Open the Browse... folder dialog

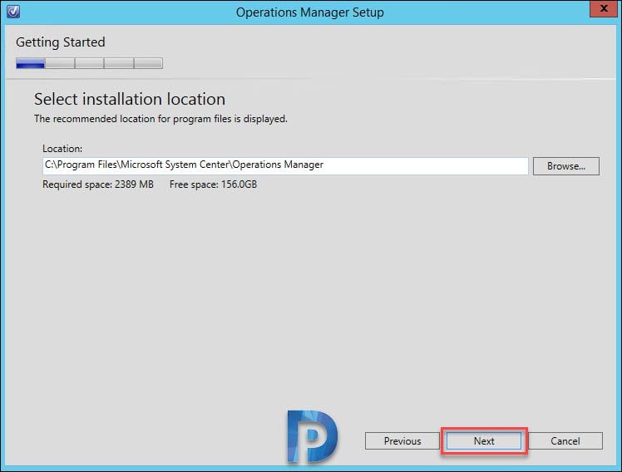pyautogui.click(x=566, y=166)
